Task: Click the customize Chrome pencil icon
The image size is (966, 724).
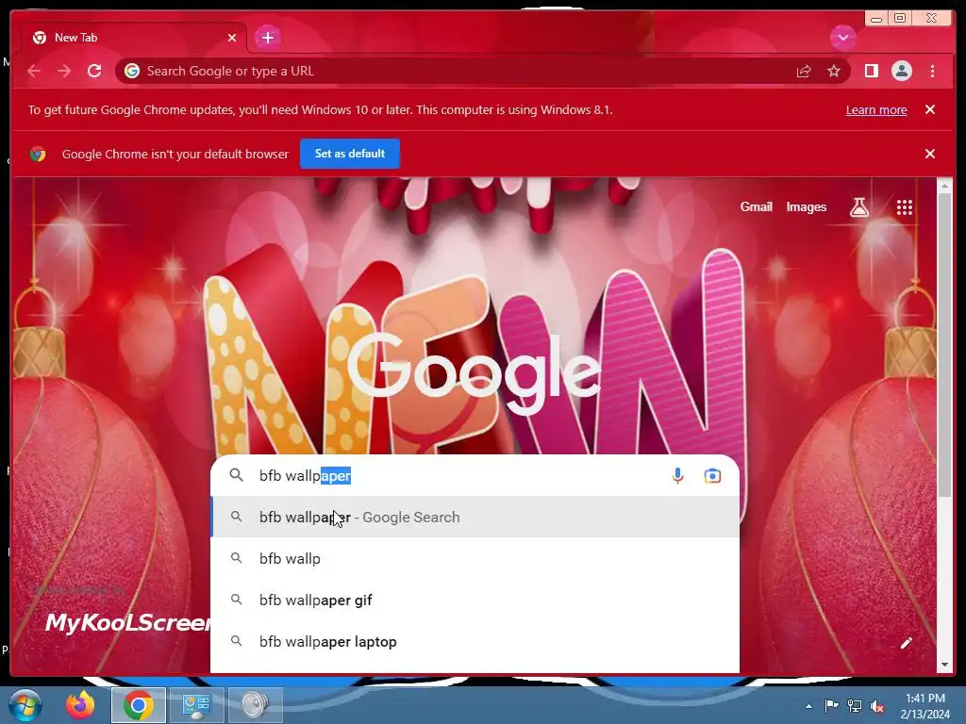Action: [906, 643]
